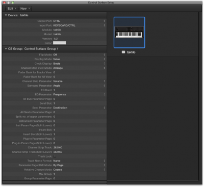Open the Edit menu

pos(12,9)
